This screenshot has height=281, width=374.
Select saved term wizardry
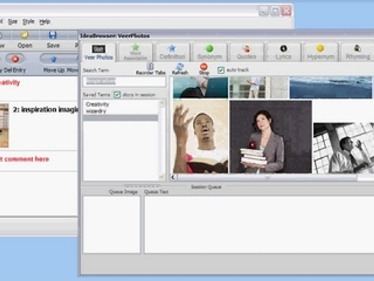pyautogui.click(x=96, y=111)
